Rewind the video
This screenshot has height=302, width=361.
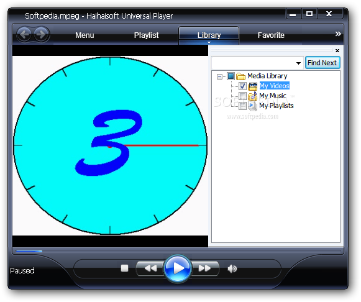[150, 268]
